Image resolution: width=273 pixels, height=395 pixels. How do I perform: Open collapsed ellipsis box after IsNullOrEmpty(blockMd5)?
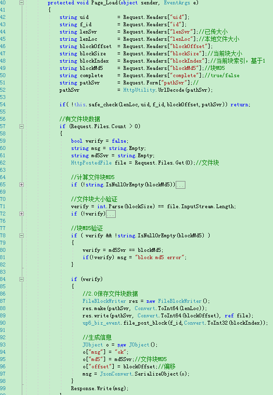pyautogui.click(x=181, y=185)
